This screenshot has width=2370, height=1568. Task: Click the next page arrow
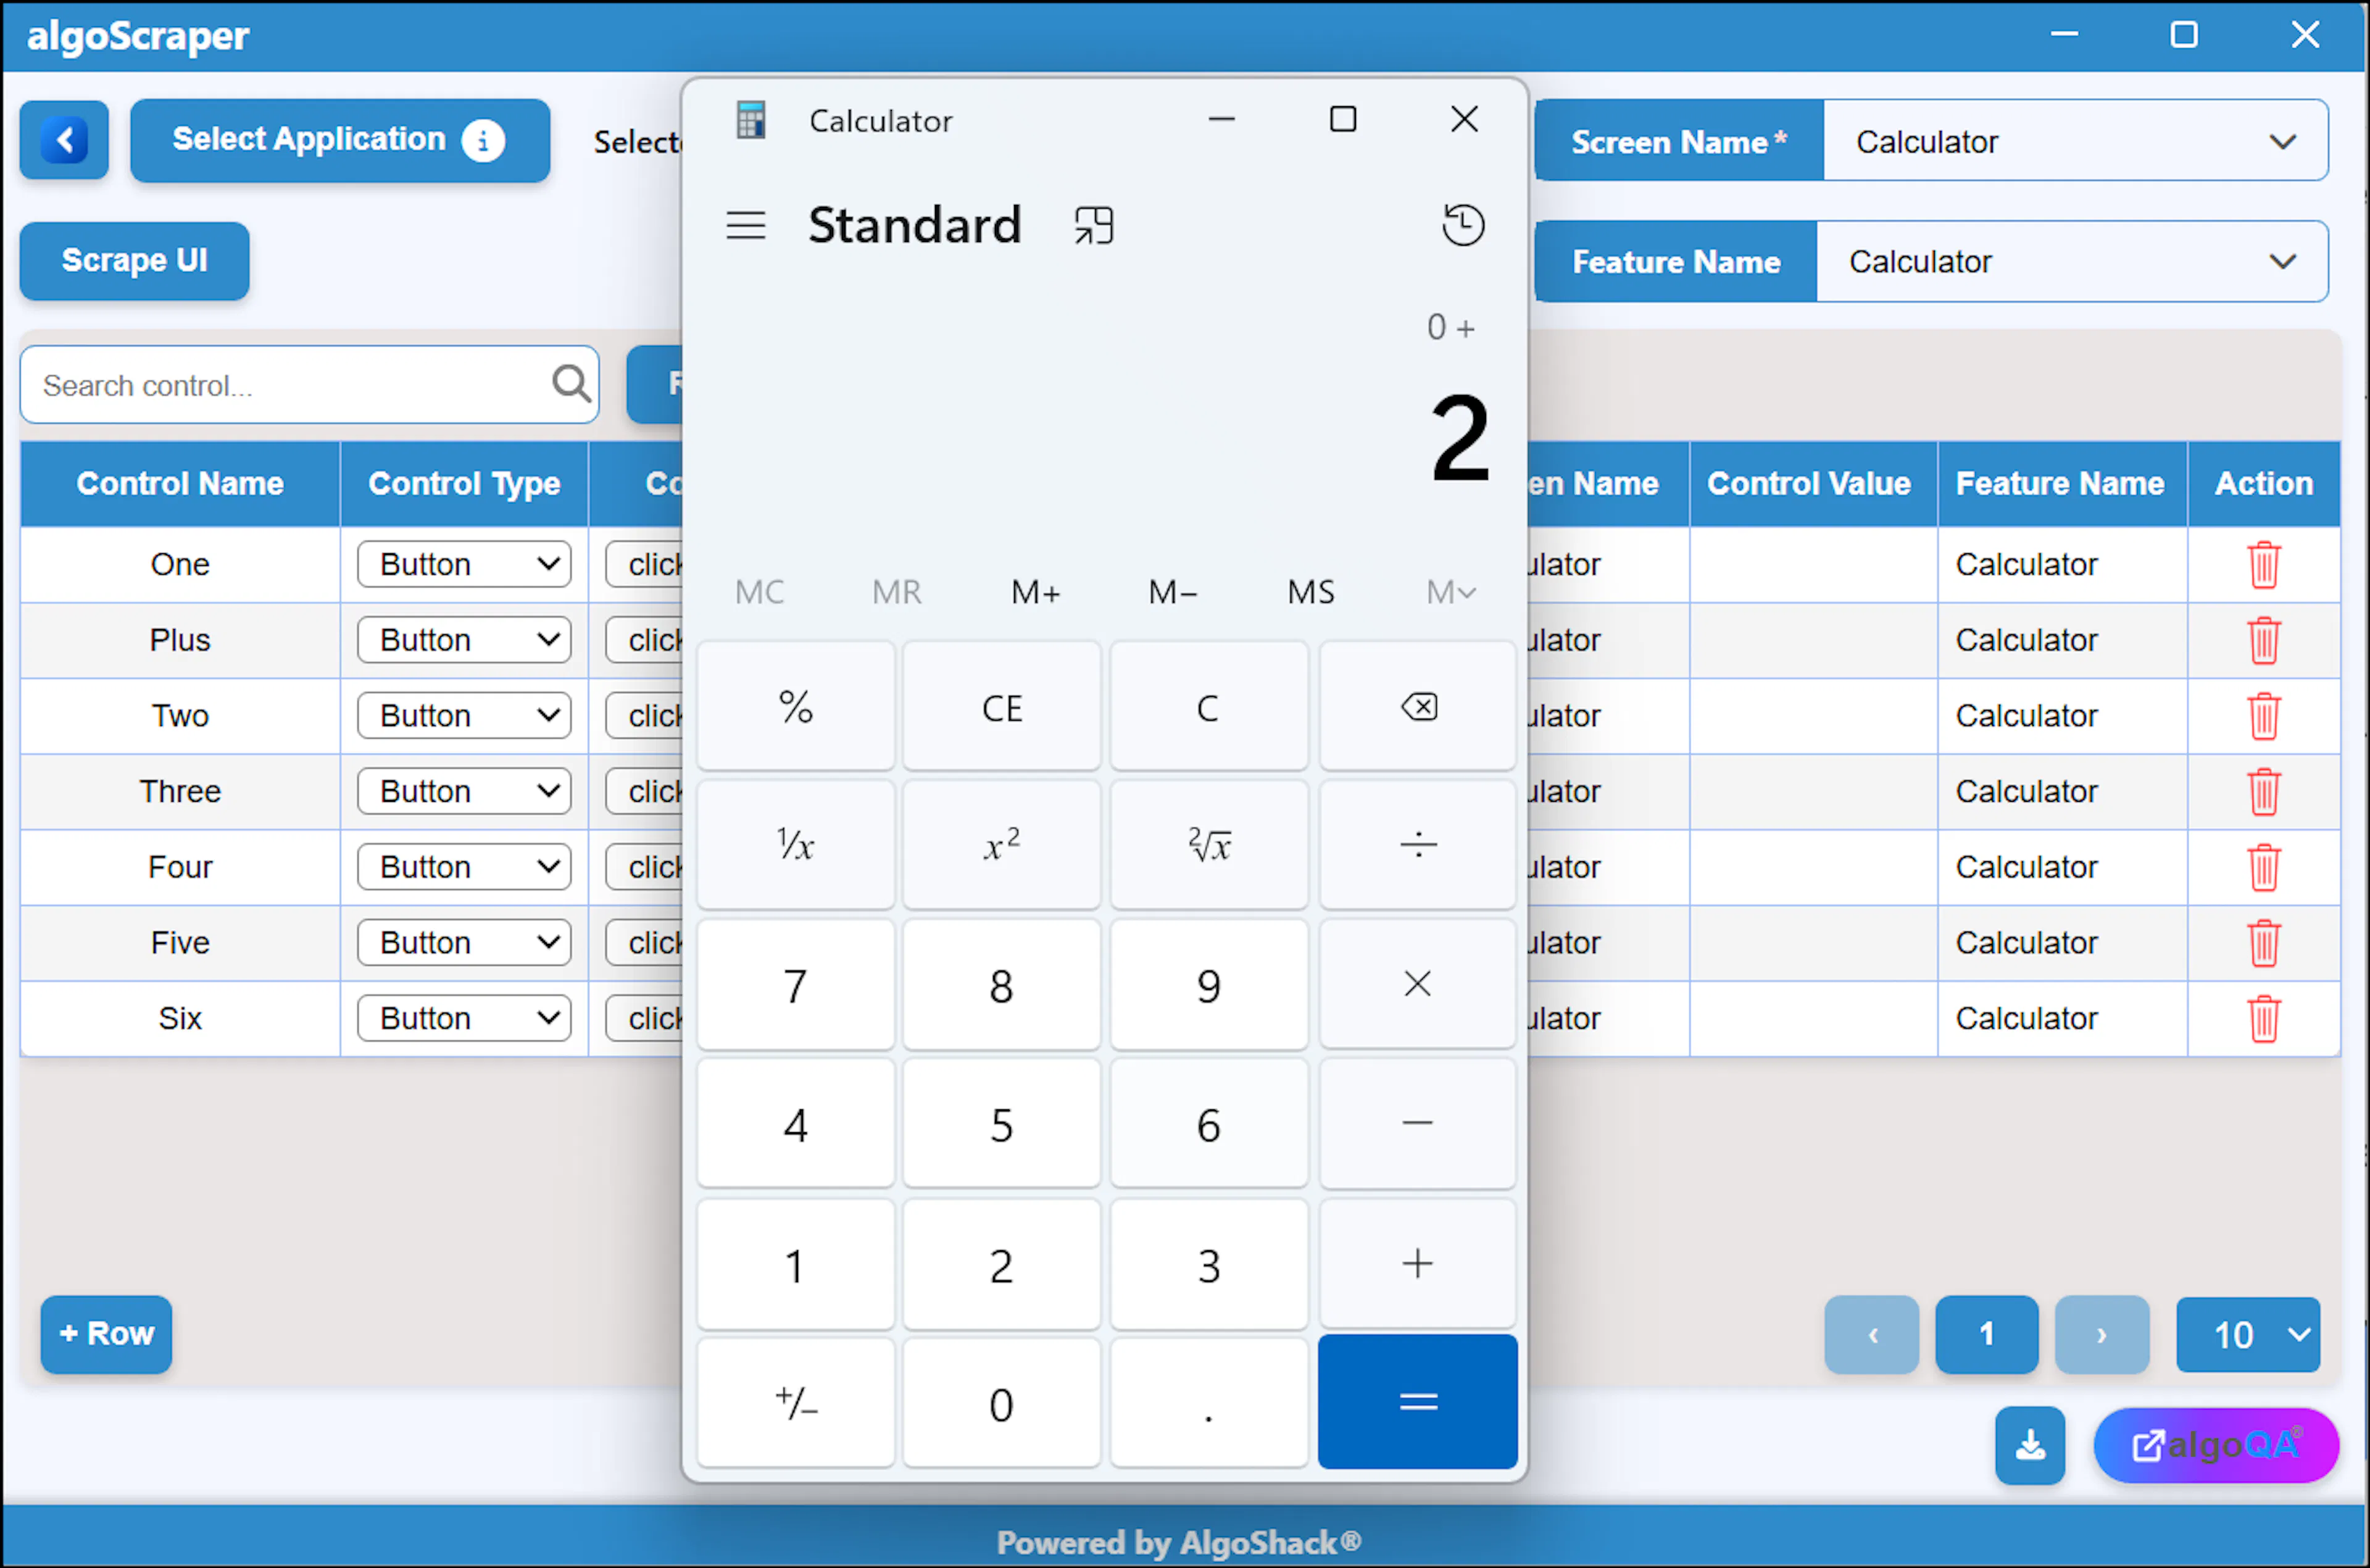click(2102, 1335)
